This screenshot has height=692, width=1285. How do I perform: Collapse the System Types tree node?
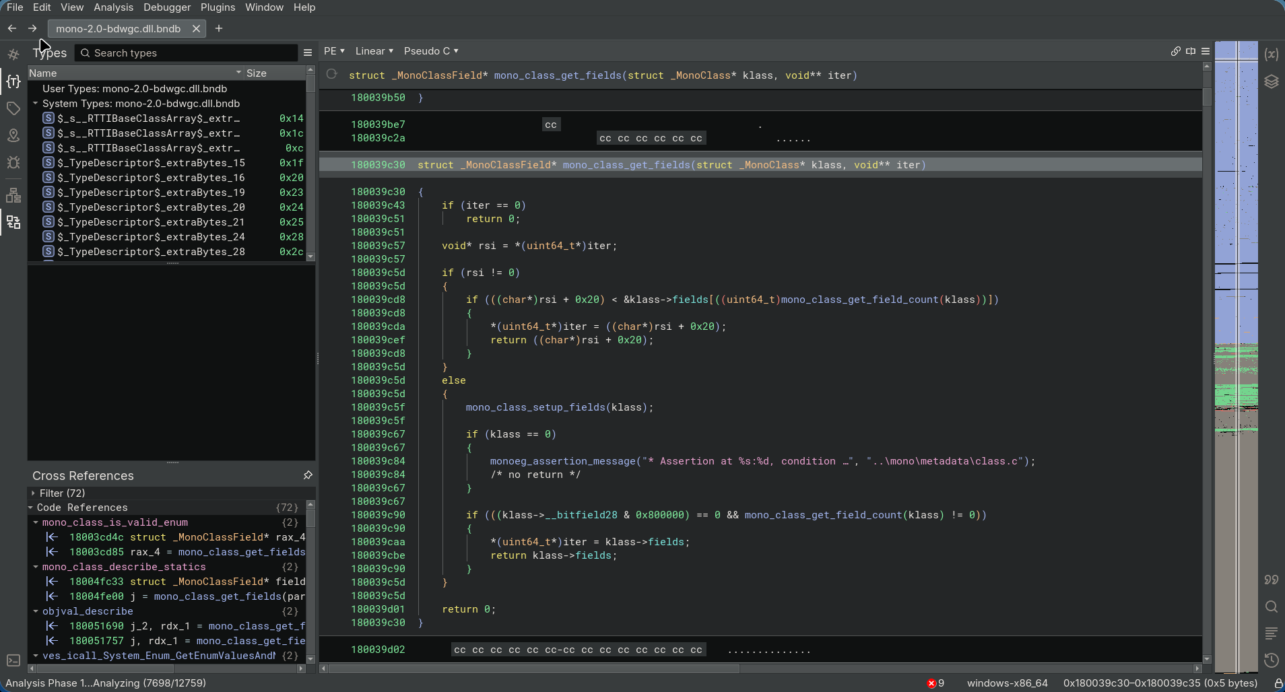(35, 104)
